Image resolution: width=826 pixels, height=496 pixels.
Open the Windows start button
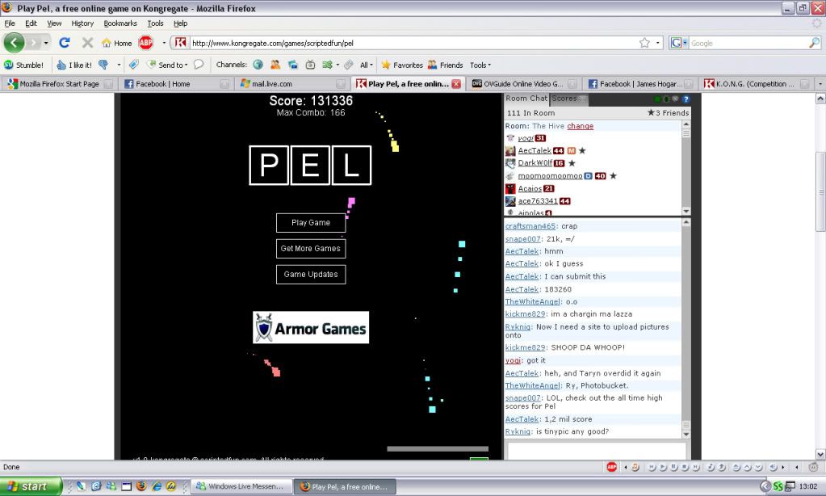pos(31,486)
